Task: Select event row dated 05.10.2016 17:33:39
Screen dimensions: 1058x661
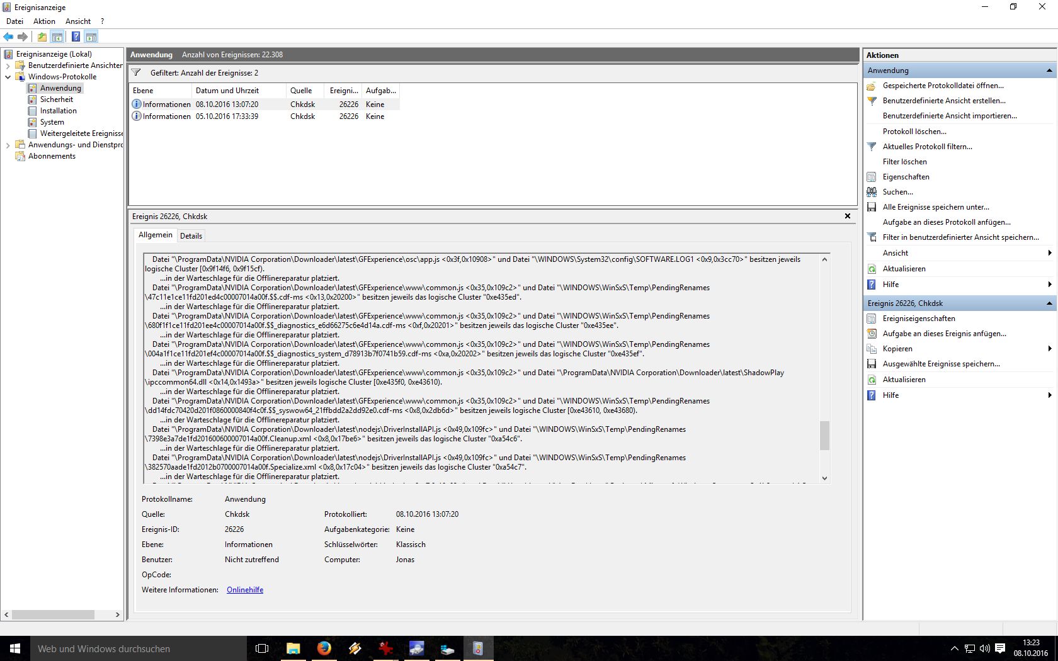Action: click(264, 116)
